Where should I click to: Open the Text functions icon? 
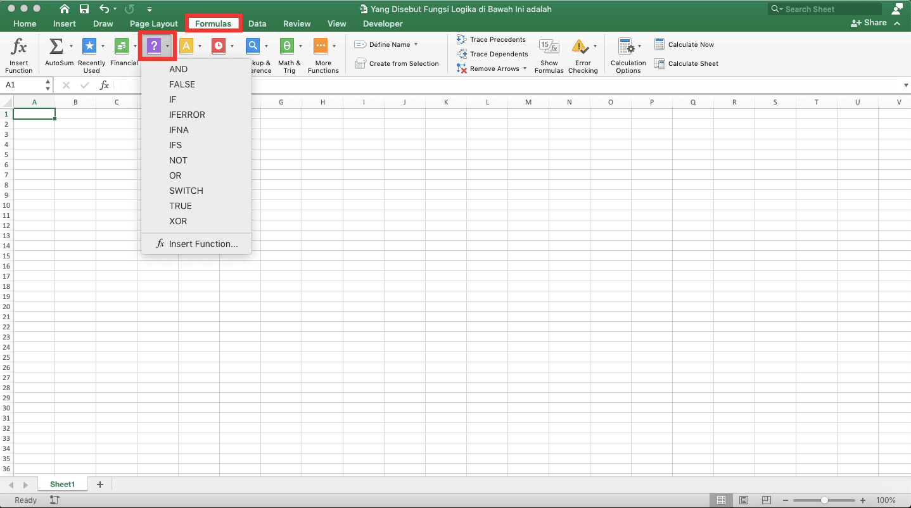[x=186, y=46]
